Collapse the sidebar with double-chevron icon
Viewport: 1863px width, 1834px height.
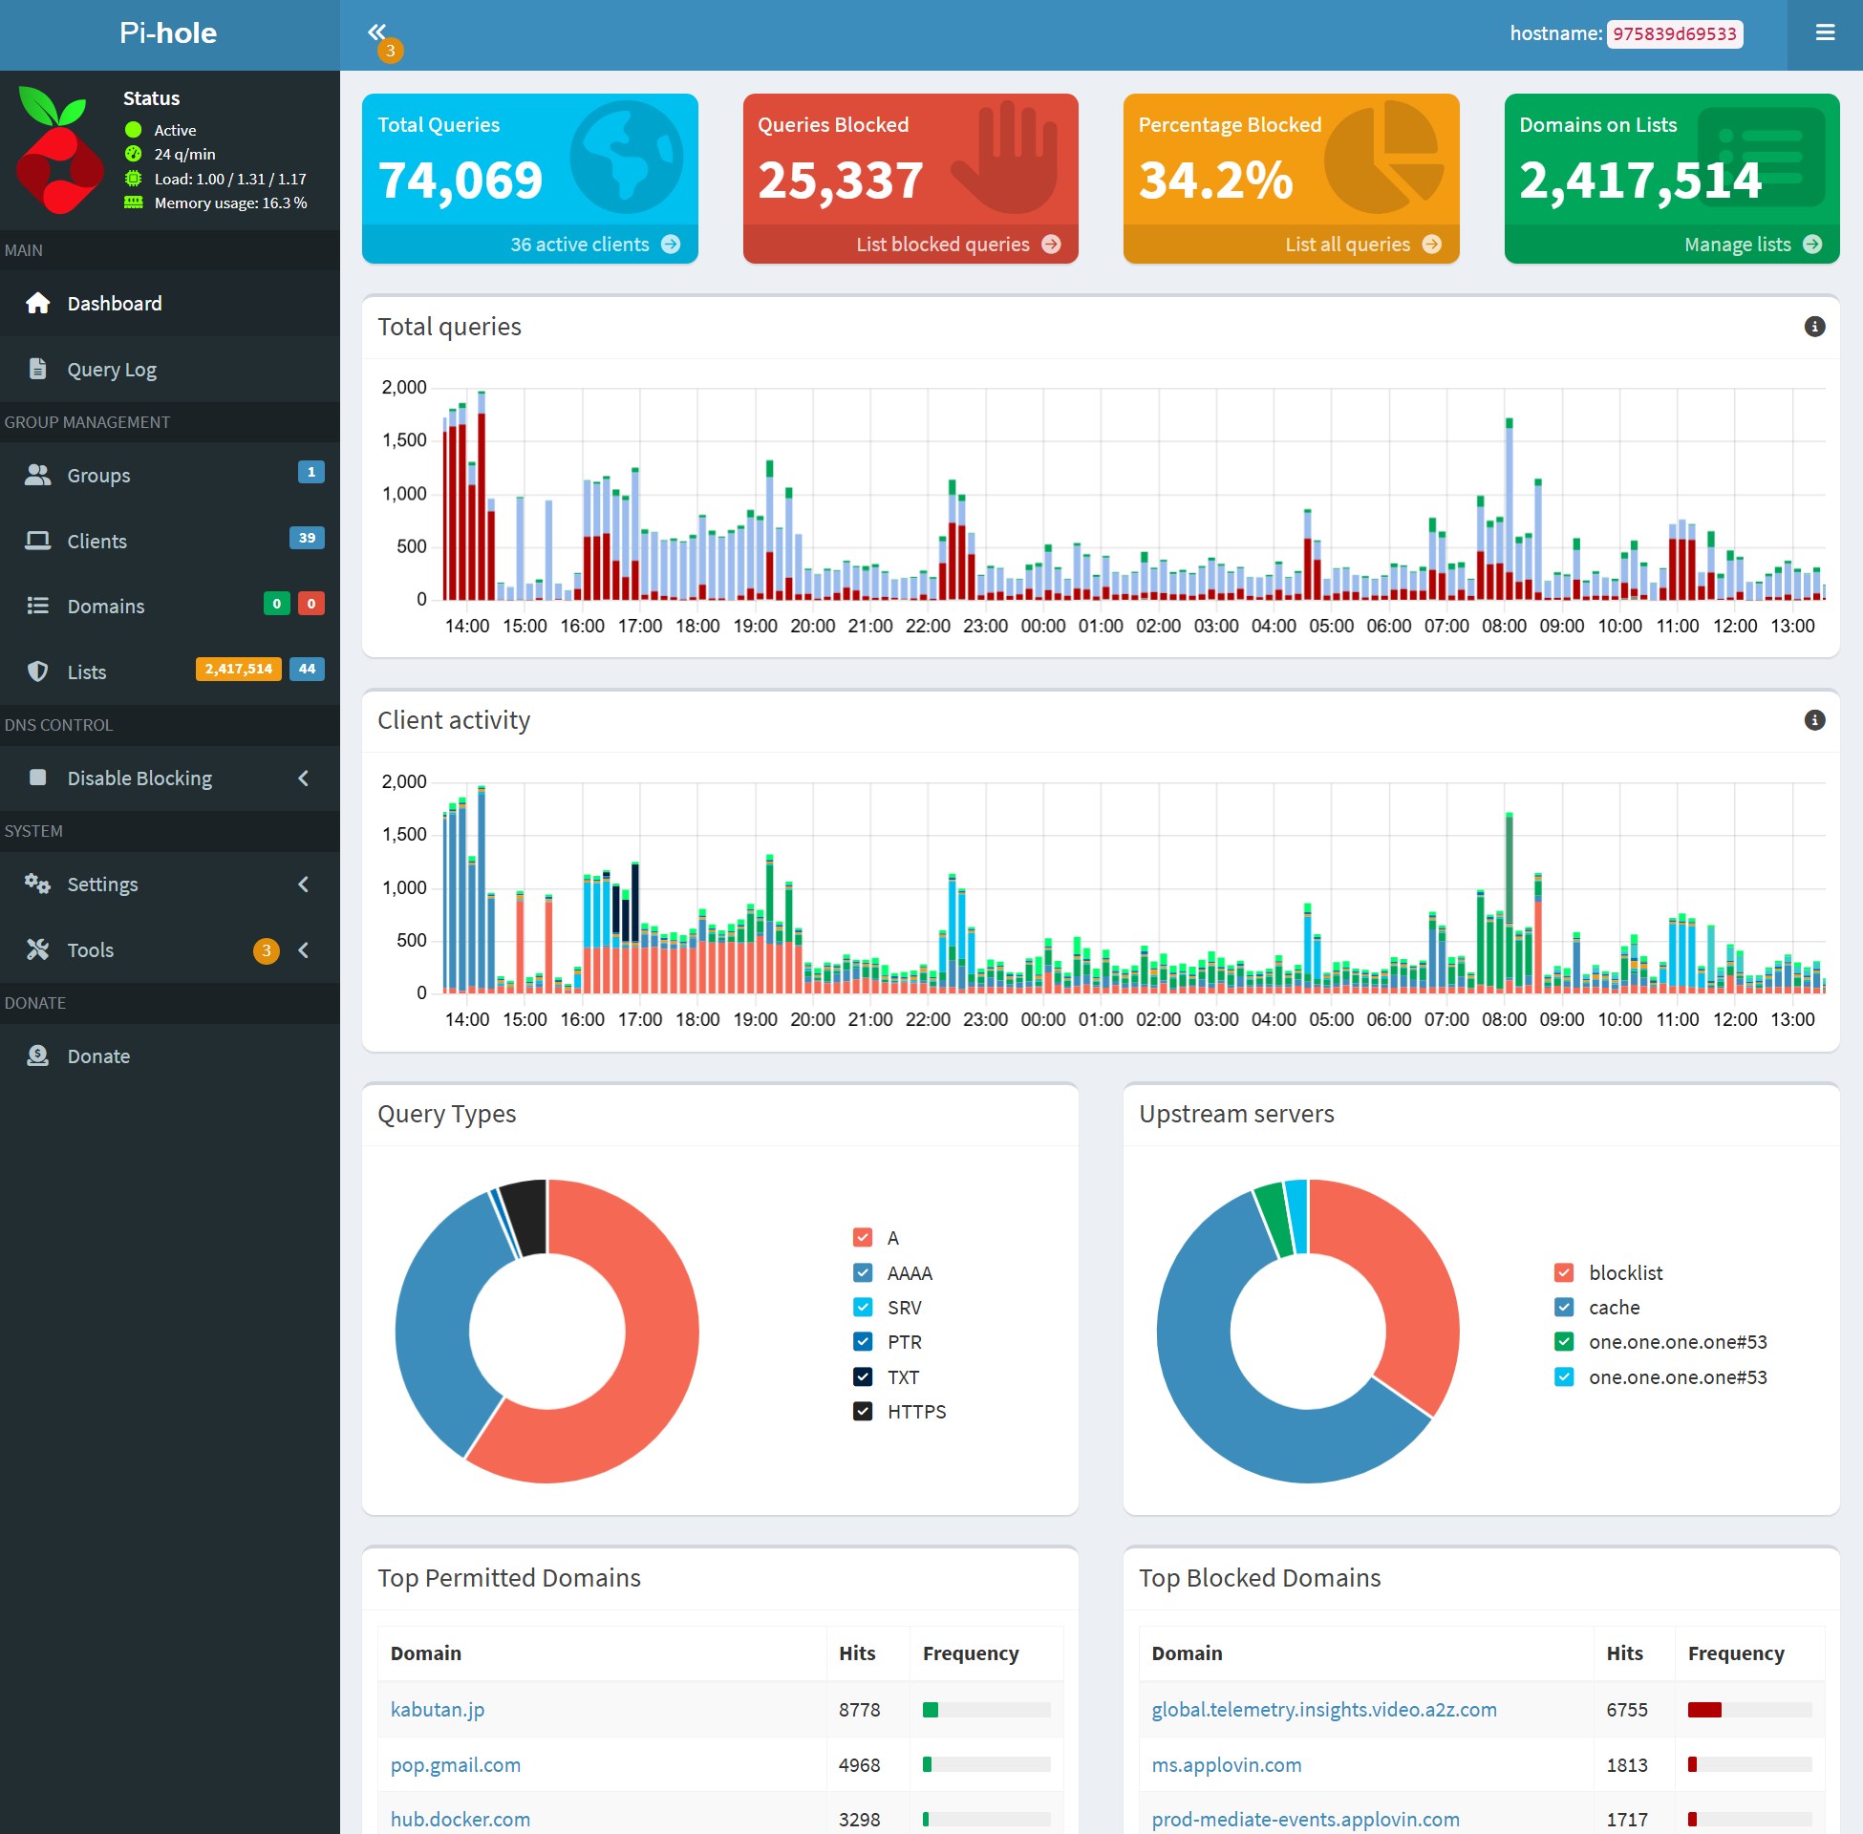click(376, 32)
